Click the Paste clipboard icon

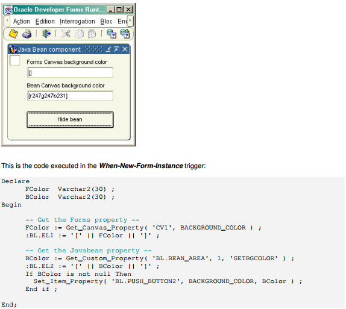pyautogui.click(x=92, y=34)
